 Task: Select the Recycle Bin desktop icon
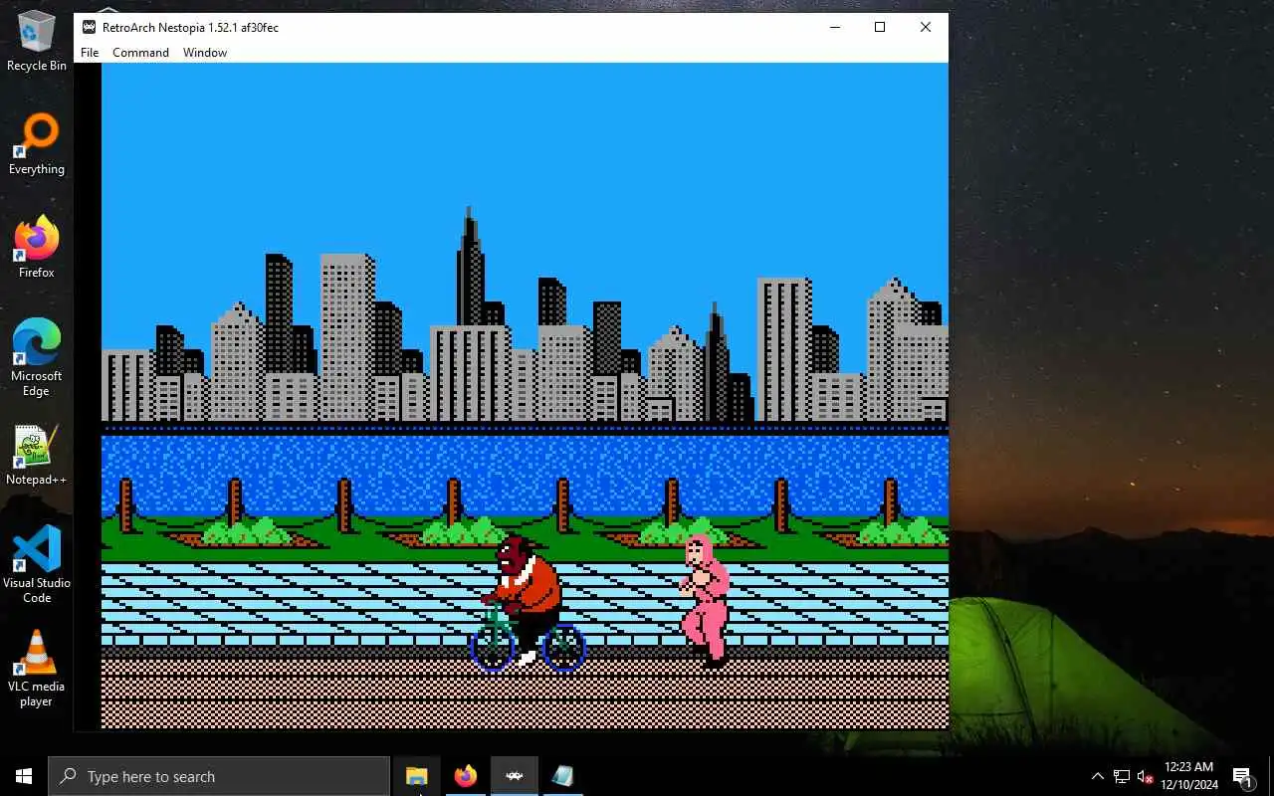[x=37, y=41]
